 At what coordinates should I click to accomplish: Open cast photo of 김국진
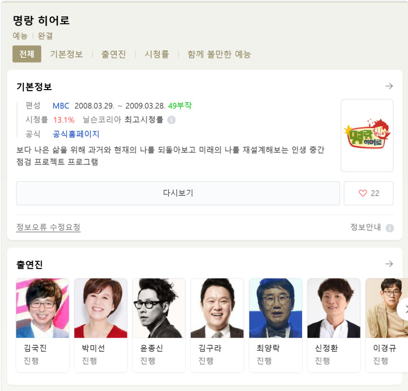pyautogui.click(x=42, y=308)
